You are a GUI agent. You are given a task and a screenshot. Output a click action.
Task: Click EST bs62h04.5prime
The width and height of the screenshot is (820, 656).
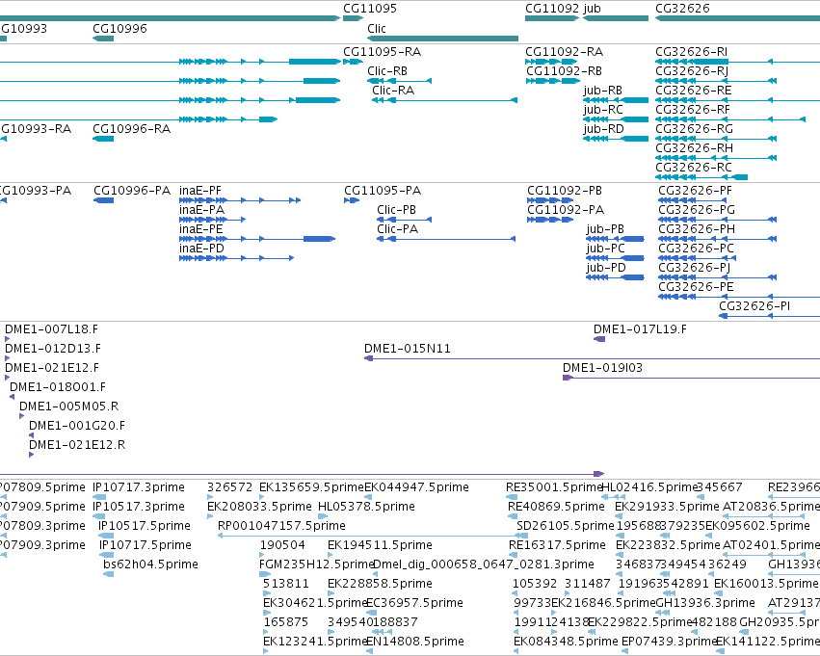coord(150,564)
